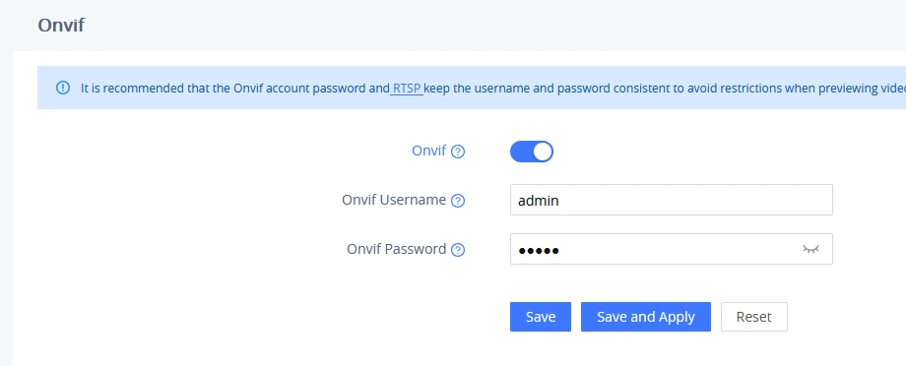Click the word admin in the username box
The image size is (906, 366).
pyautogui.click(x=539, y=201)
